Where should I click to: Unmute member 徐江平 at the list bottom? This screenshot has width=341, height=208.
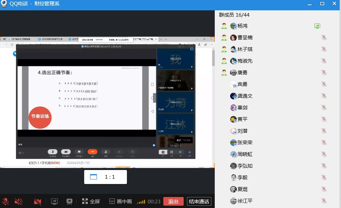(324, 201)
